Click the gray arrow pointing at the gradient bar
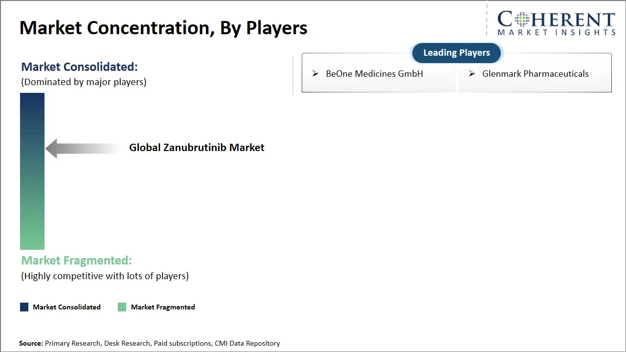The width and height of the screenshot is (626, 352). (x=83, y=148)
